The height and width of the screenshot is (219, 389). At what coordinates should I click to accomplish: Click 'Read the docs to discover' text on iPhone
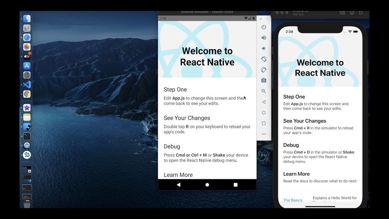[x=320, y=181]
